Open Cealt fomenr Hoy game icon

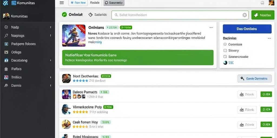(67, 124)
